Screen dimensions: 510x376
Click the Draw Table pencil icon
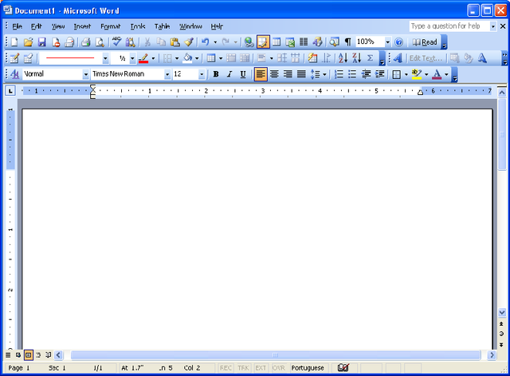click(14, 58)
